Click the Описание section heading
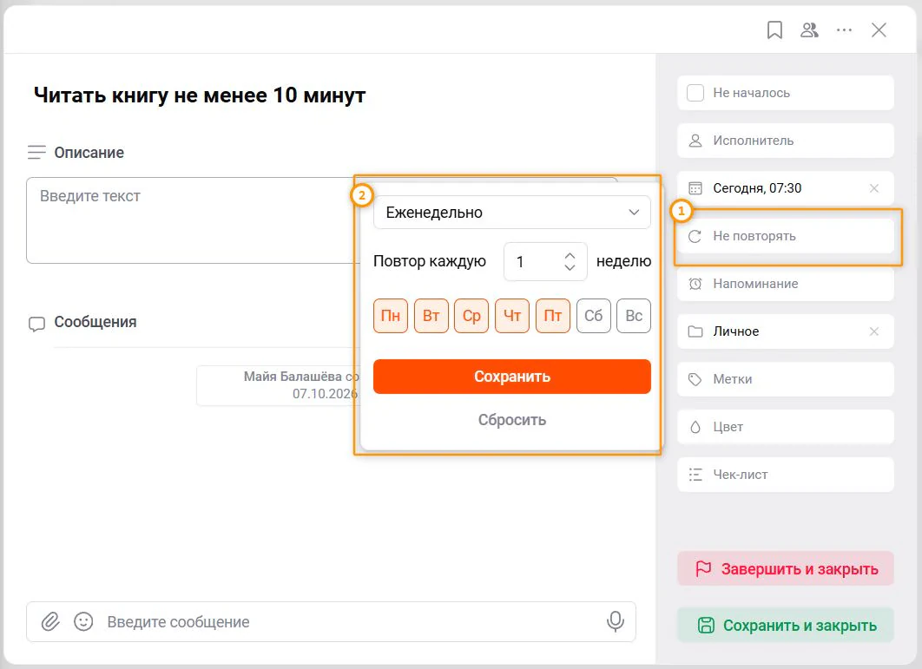 coord(89,153)
